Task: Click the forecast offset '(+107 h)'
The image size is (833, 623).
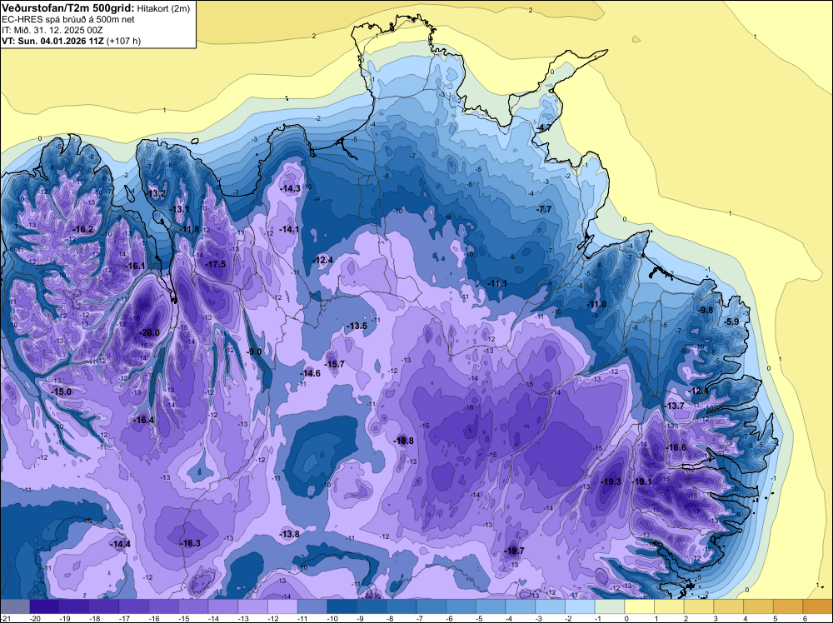Action: 124,41
